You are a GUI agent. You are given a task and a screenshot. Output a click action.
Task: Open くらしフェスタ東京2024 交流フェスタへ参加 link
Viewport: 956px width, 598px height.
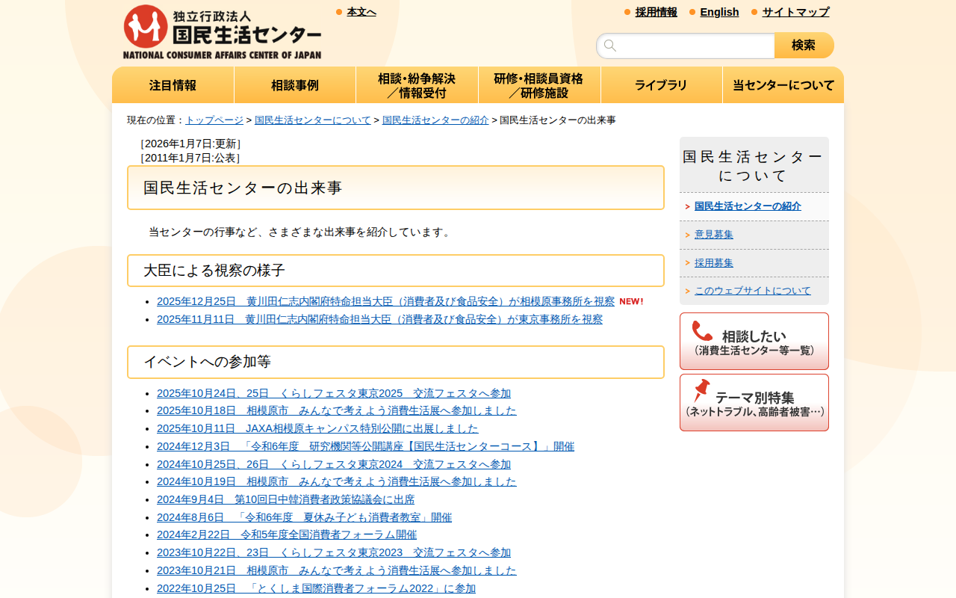click(334, 464)
